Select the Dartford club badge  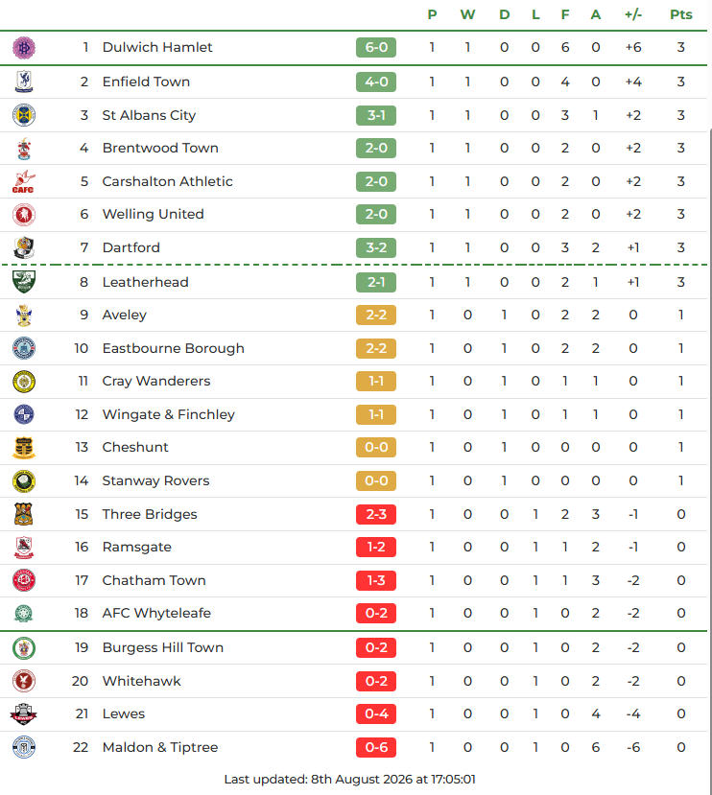pos(24,248)
